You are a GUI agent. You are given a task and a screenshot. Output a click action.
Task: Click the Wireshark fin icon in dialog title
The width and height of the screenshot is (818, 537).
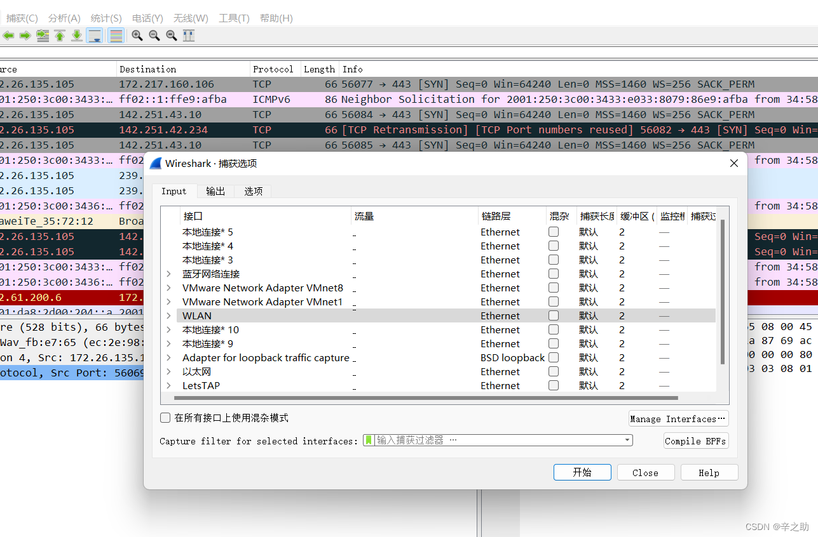[x=156, y=163]
